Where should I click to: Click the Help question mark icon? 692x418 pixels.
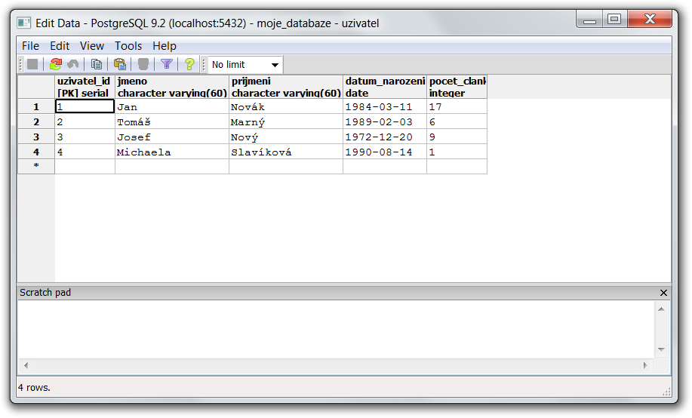point(189,64)
